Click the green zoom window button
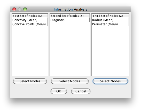 (x=25, y=9)
